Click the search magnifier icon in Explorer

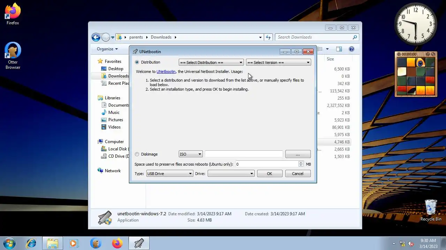(355, 37)
